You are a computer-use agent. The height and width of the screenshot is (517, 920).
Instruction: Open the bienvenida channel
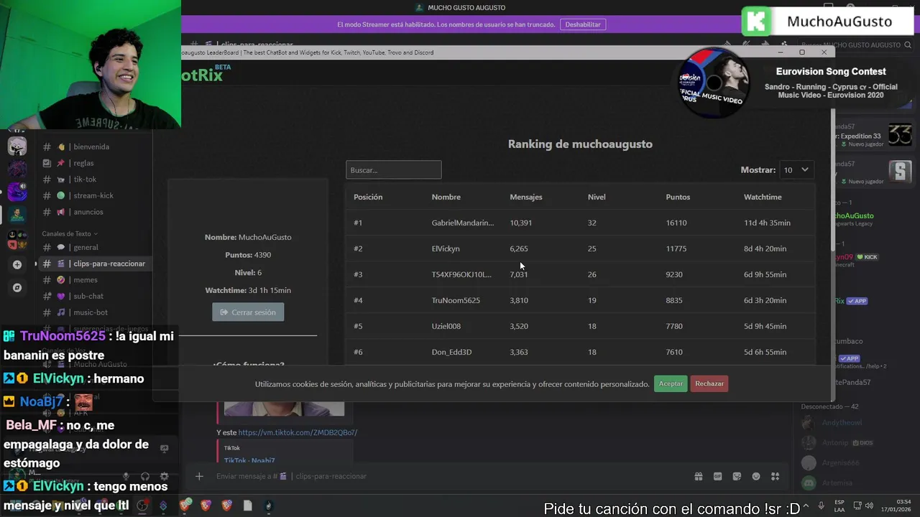click(91, 146)
